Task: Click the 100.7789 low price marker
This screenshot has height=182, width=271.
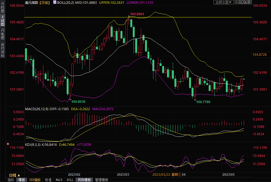Action: click(x=203, y=102)
